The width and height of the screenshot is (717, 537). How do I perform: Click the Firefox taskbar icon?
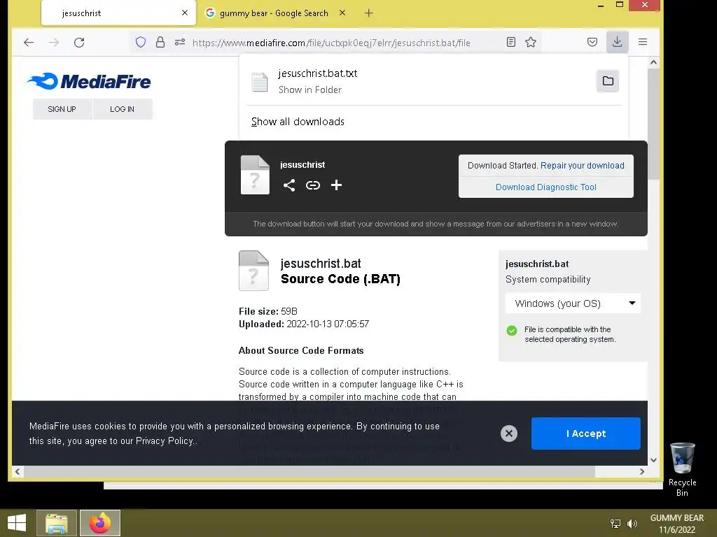pos(100,523)
